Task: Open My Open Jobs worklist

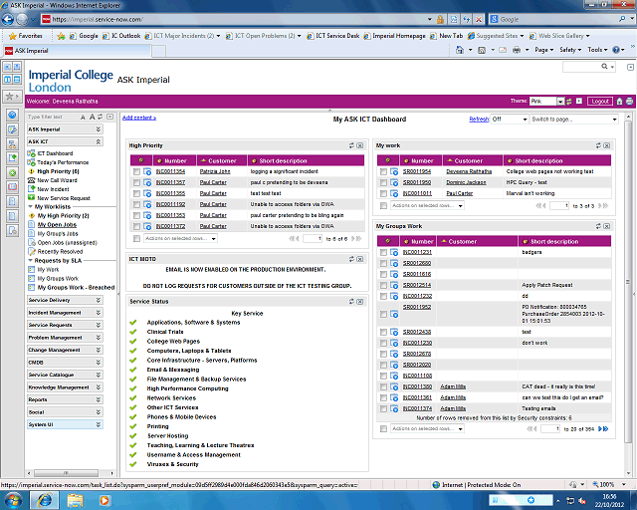Action: pyautogui.click(x=56, y=224)
